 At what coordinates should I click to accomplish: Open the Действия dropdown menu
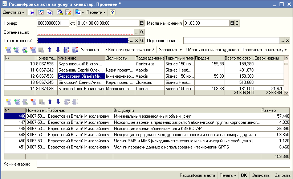[13, 12]
